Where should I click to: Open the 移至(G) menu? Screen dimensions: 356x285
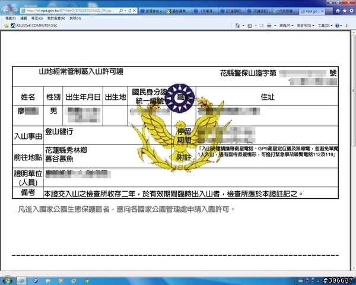point(37,18)
